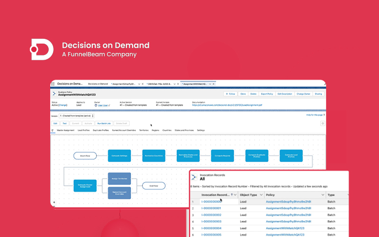Click the Clone button

[243, 94]
